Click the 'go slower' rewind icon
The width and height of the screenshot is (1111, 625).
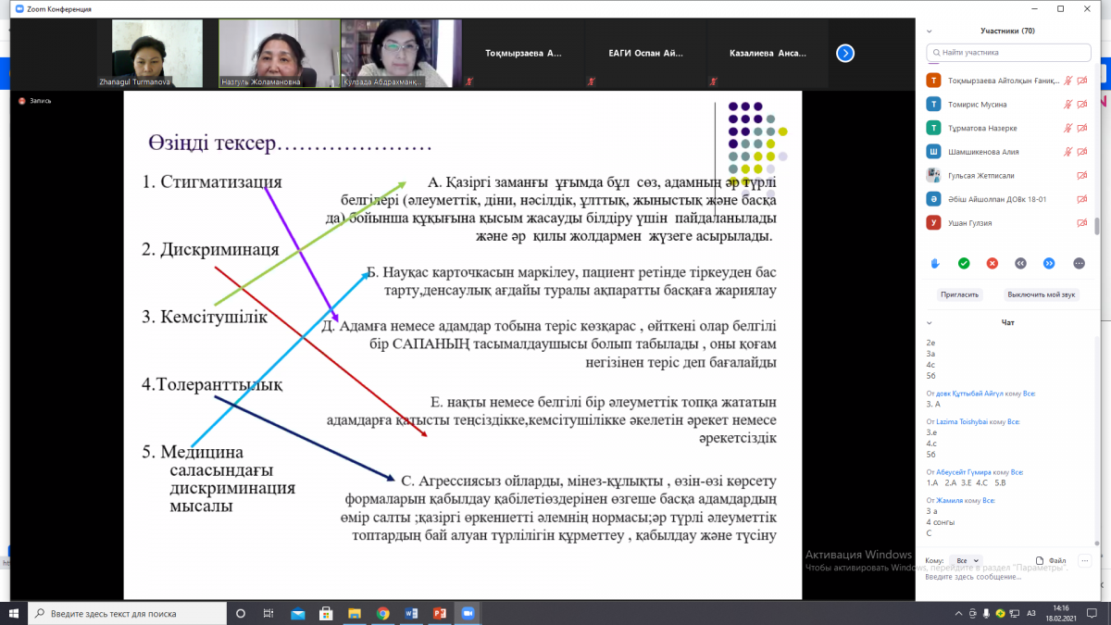(x=1020, y=264)
